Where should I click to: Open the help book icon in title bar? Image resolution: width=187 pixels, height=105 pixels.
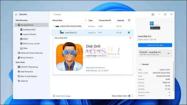coord(153,14)
